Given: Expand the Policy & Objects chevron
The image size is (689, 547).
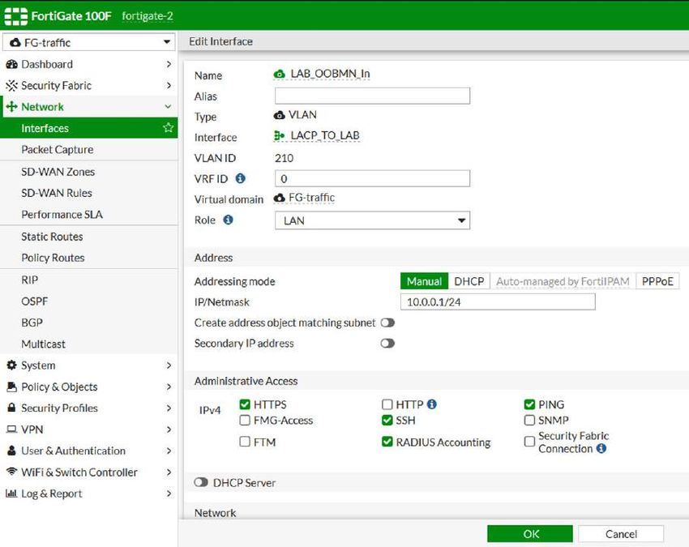Looking at the screenshot, I should click(169, 387).
